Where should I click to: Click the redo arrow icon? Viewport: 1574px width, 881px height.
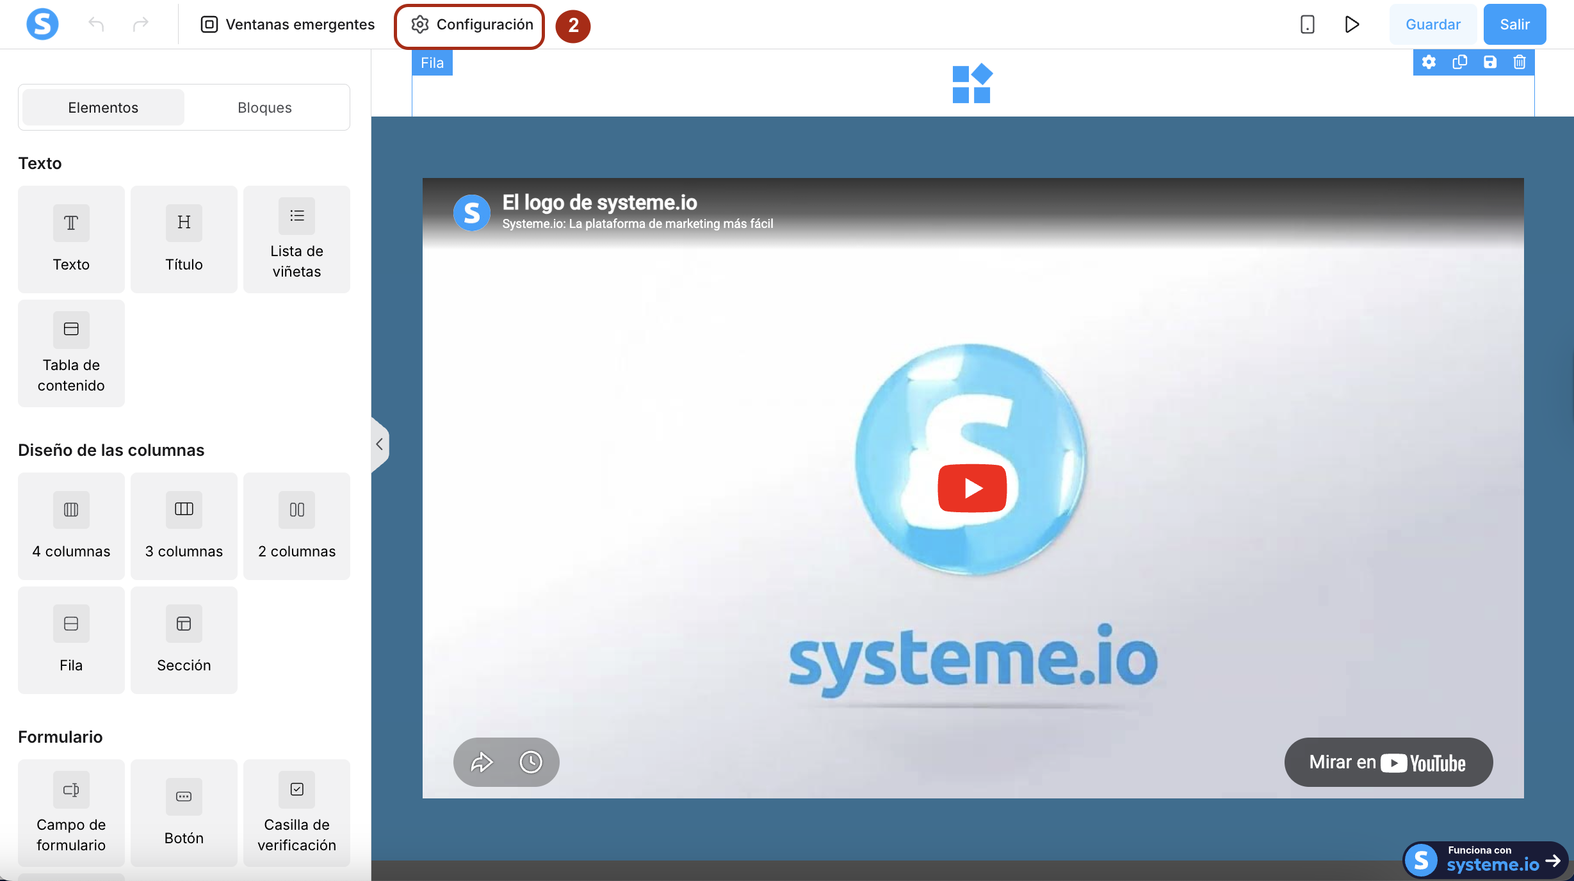(140, 24)
